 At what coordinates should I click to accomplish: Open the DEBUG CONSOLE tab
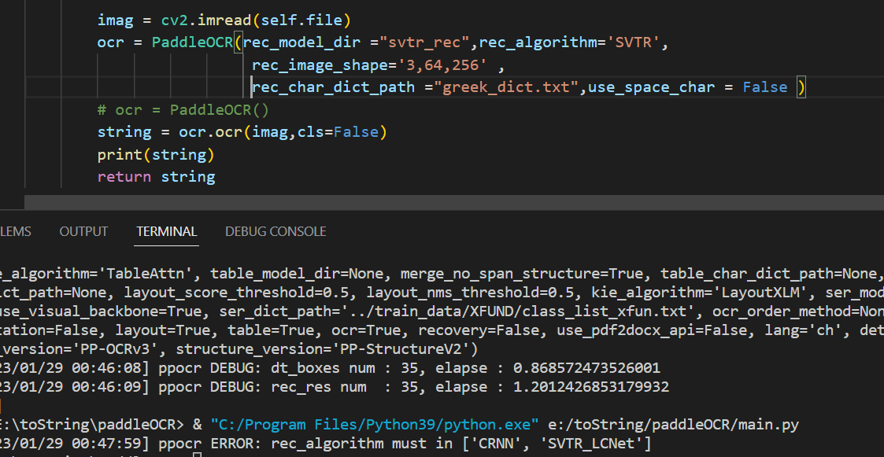(276, 231)
